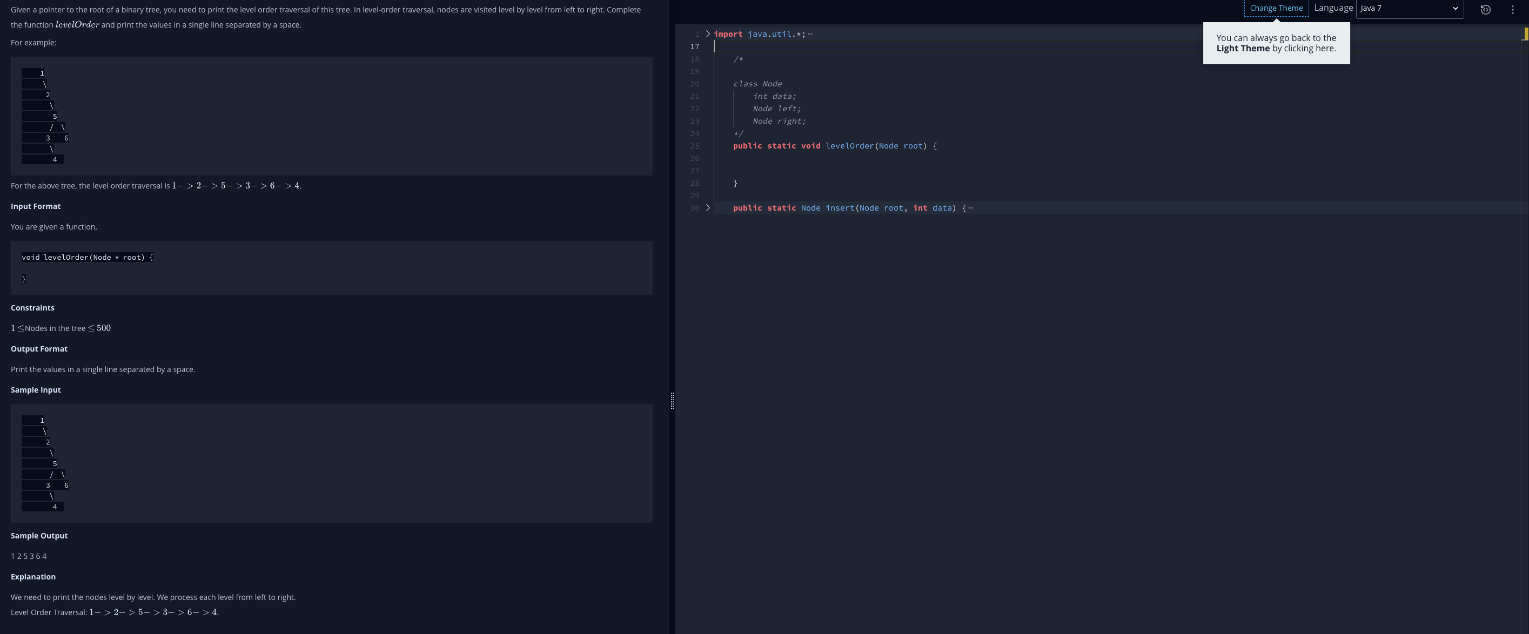
Task: Expand the folded insert method on line 30
Action: tap(708, 207)
